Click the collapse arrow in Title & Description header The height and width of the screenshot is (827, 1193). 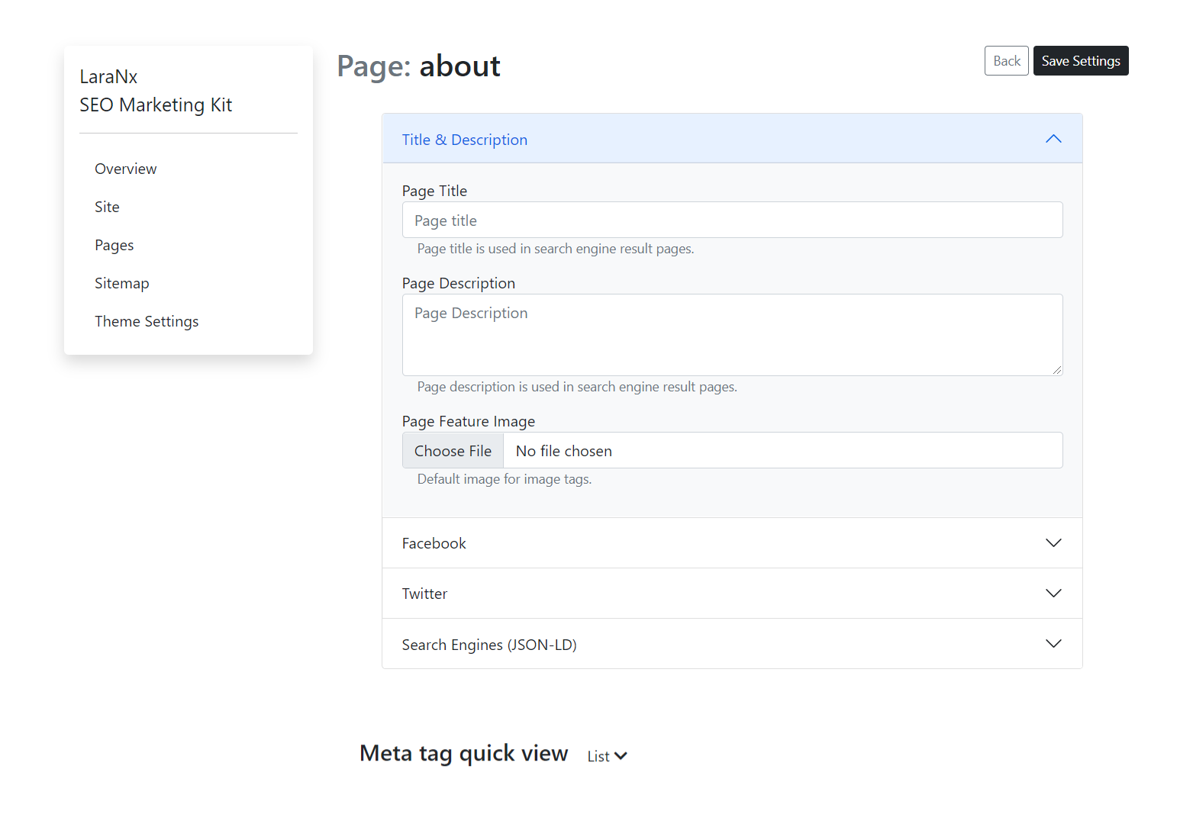1053,139
